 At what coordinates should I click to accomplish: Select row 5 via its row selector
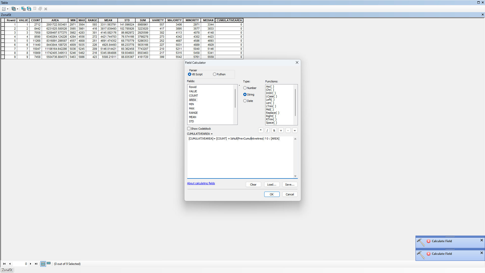[3, 41]
